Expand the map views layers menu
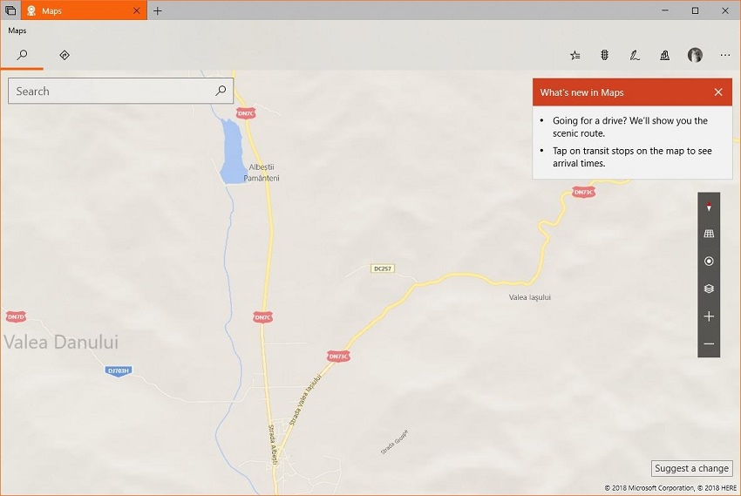Screen dimensions: 741x496 [x=709, y=289]
